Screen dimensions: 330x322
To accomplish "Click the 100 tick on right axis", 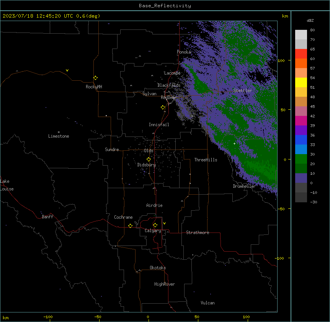I will pyautogui.click(x=281, y=60).
